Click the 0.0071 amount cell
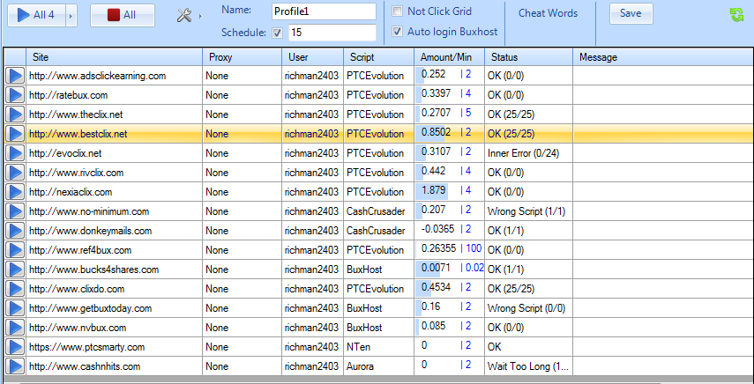The image size is (754, 384). click(x=449, y=270)
